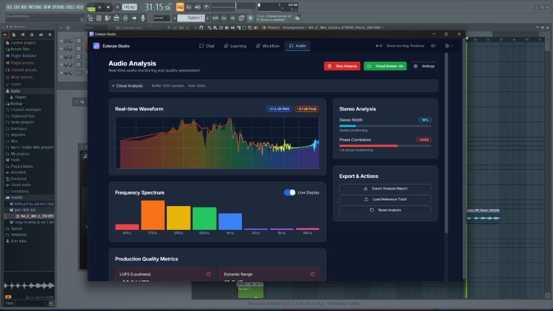Switch to the Workflow tab
The width and height of the screenshot is (553, 311).
(x=267, y=46)
